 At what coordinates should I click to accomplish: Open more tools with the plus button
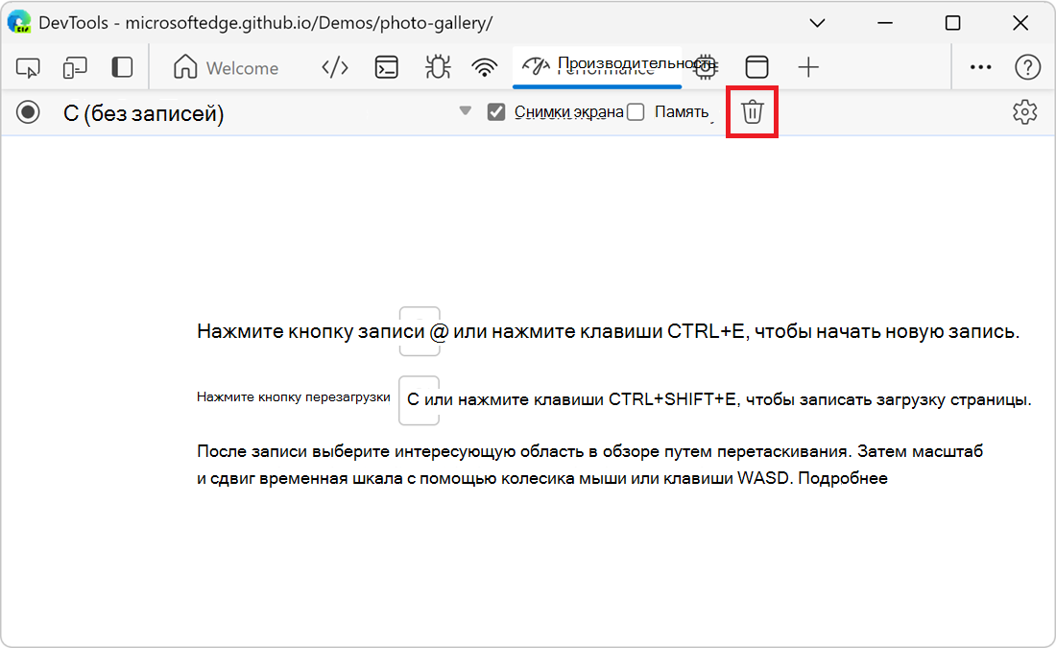point(808,67)
